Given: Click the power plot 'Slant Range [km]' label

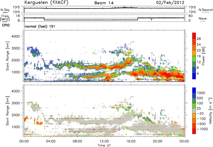Looking at the screenshot, I should [x=7, y=56].
